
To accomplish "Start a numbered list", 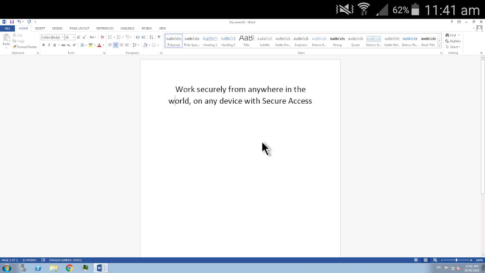I will [x=118, y=37].
